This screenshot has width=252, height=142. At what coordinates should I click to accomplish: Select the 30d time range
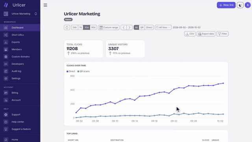tap(87, 28)
